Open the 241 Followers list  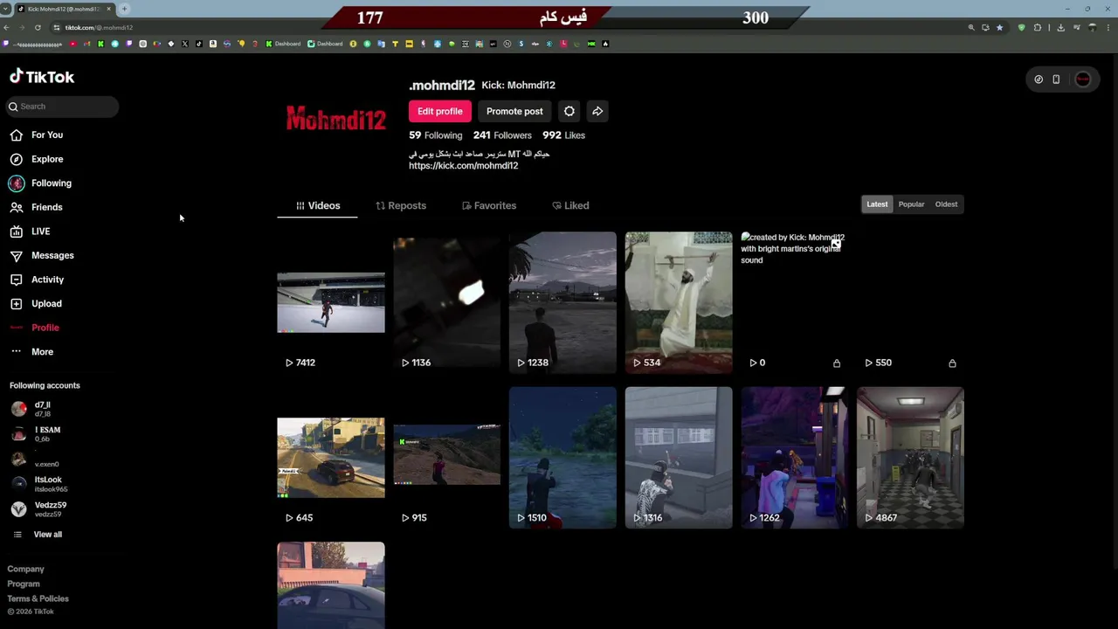point(502,135)
